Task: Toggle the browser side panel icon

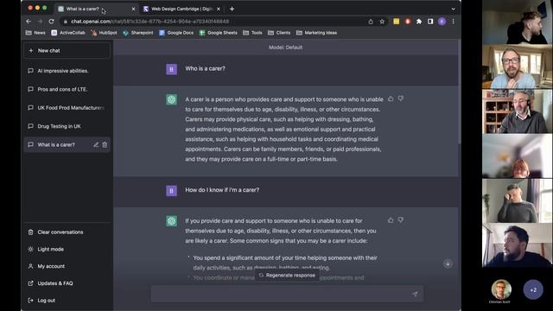Action: point(430,22)
